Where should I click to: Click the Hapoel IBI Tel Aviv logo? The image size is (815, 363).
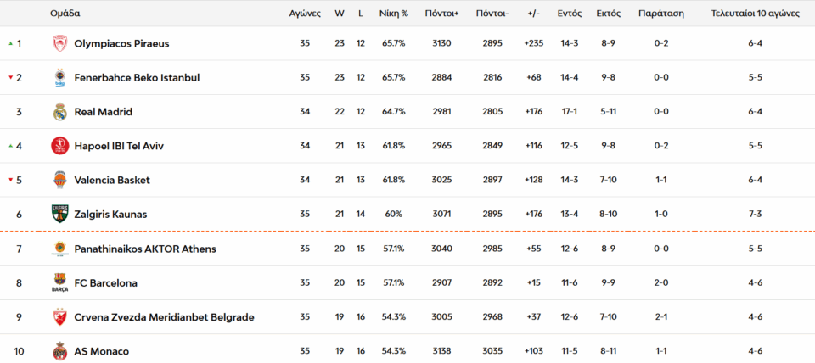[x=59, y=146]
